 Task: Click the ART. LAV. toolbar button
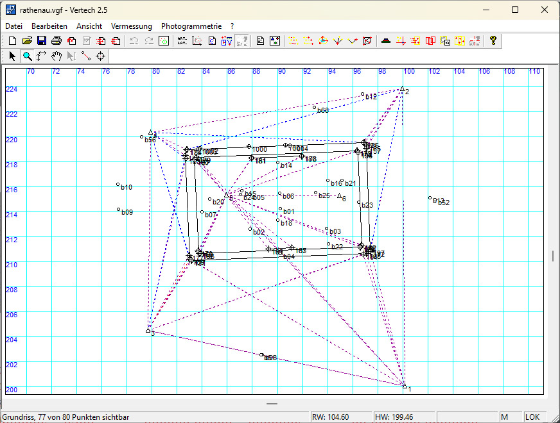click(x=182, y=40)
